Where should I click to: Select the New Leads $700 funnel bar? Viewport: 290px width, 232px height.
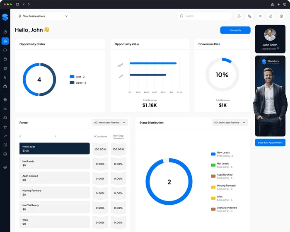55,148
